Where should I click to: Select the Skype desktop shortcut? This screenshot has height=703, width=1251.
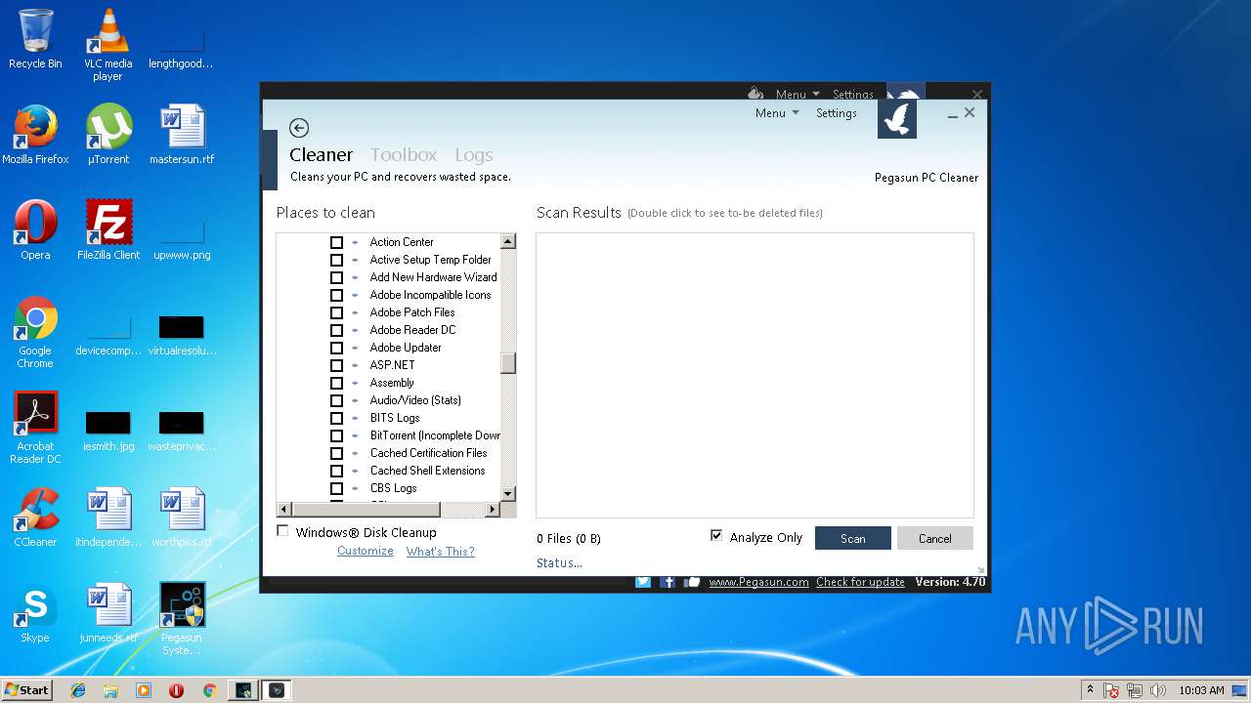(35, 613)
